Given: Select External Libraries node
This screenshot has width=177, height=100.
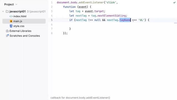Looking at the screenshot, I should [x=20, y=31].
